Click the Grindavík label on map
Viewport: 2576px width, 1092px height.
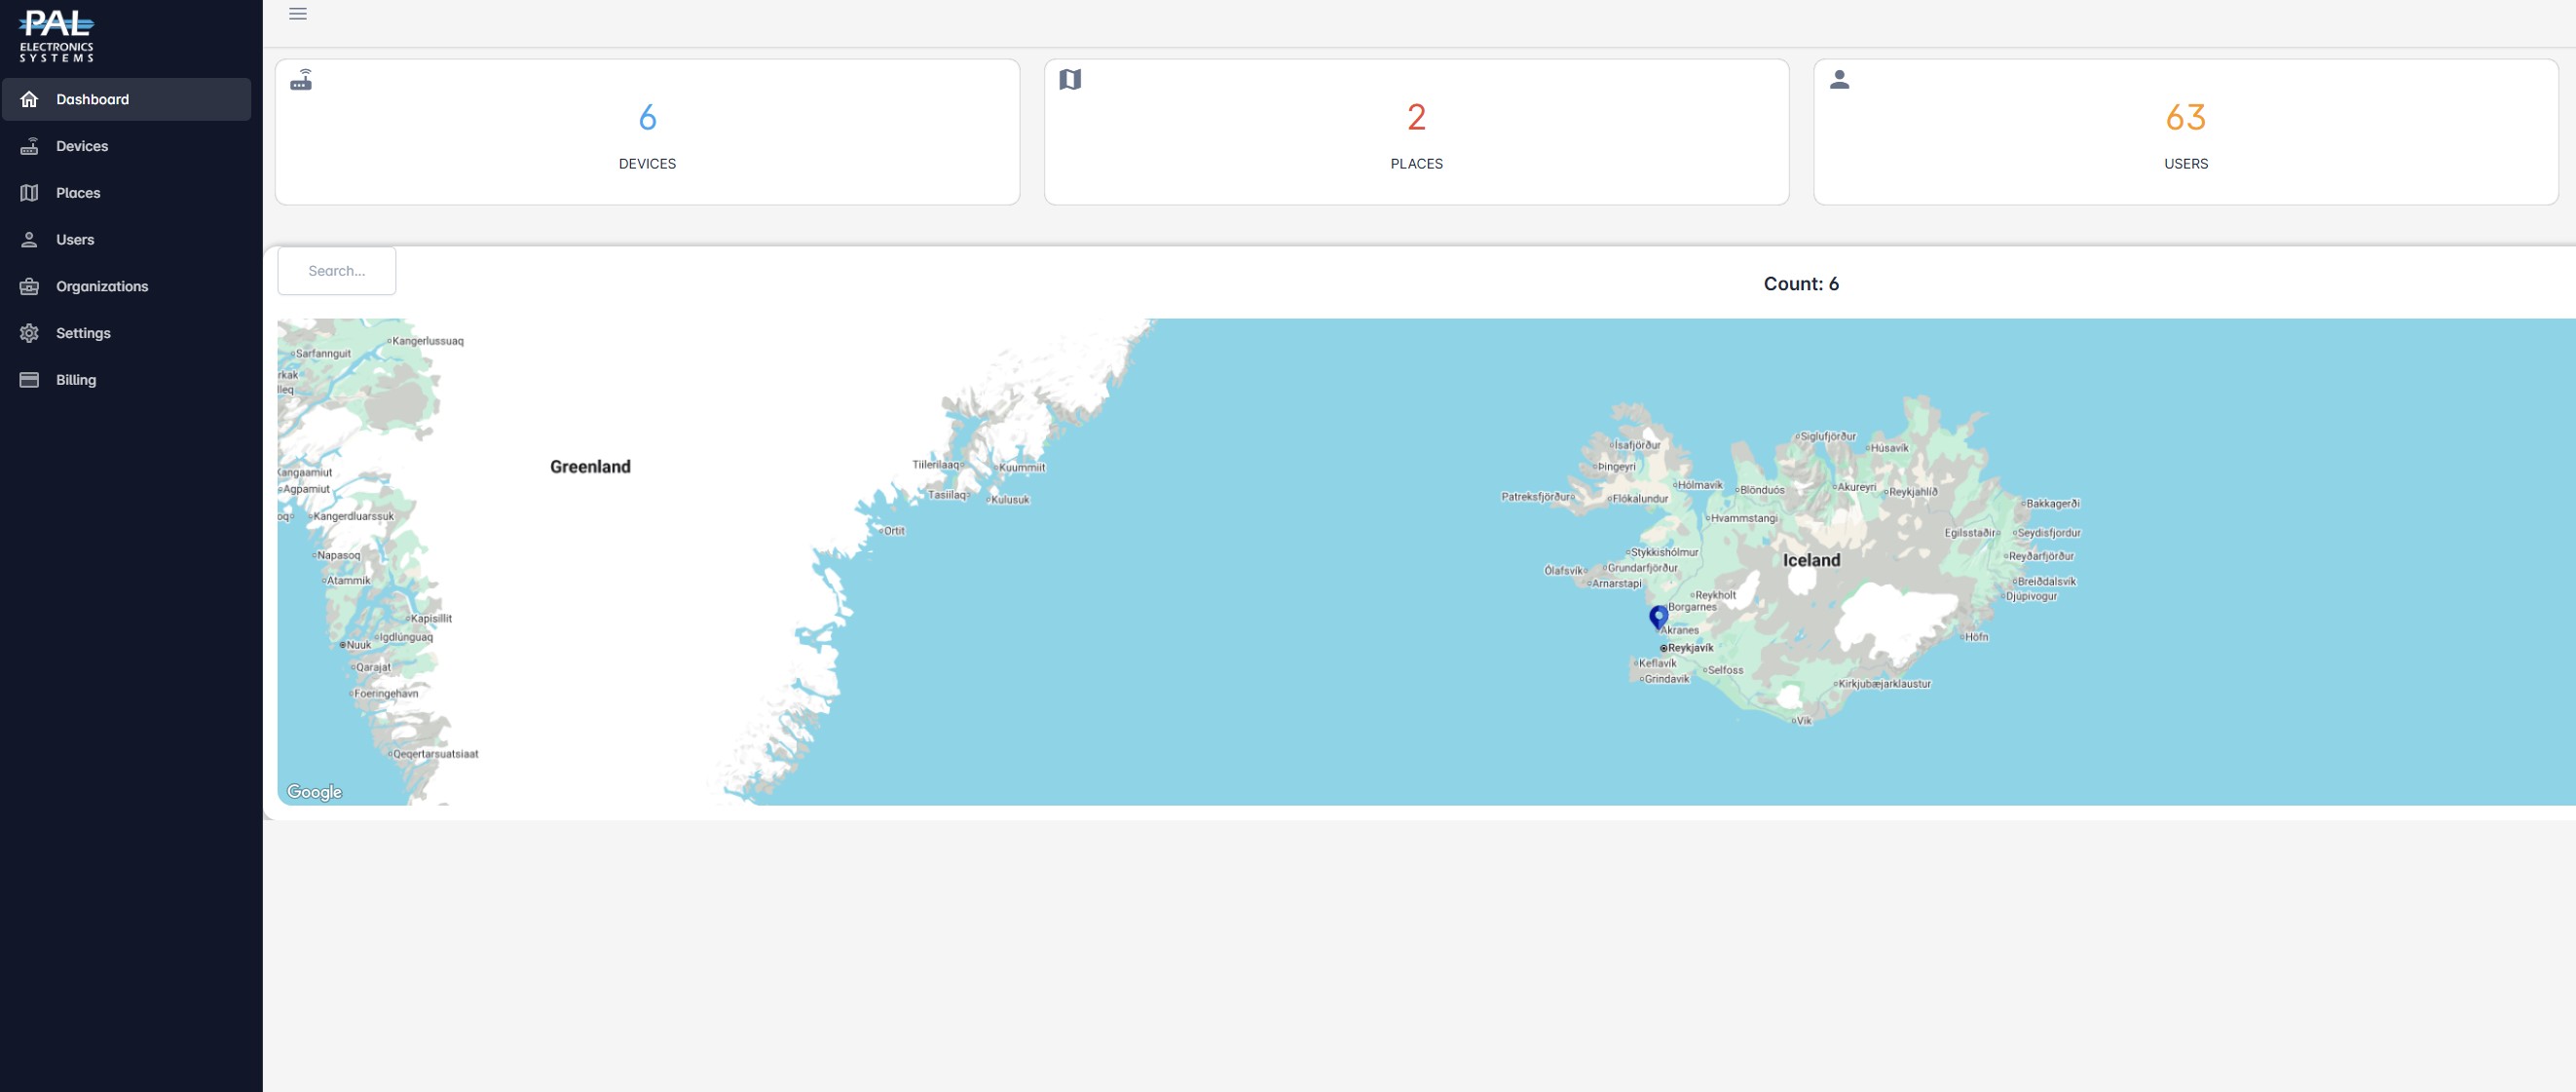click(1666, 679)
